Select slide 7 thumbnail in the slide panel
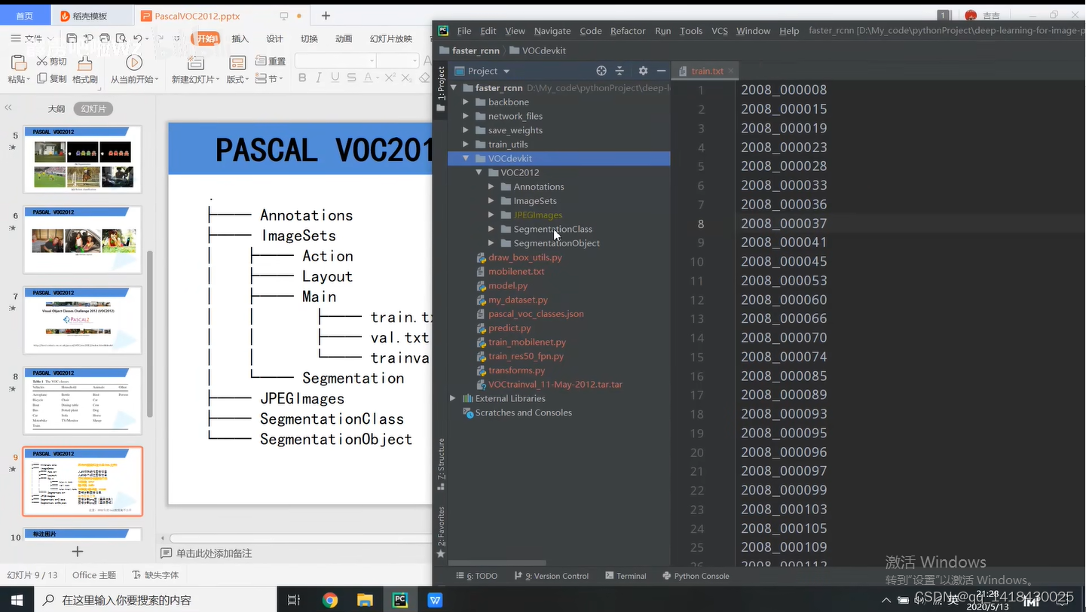The height and width of the screenshot is (612, 1086). pos(83,320)
